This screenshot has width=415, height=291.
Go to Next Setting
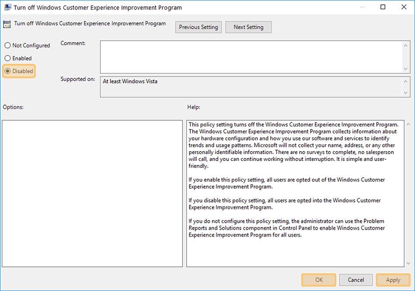248,27
